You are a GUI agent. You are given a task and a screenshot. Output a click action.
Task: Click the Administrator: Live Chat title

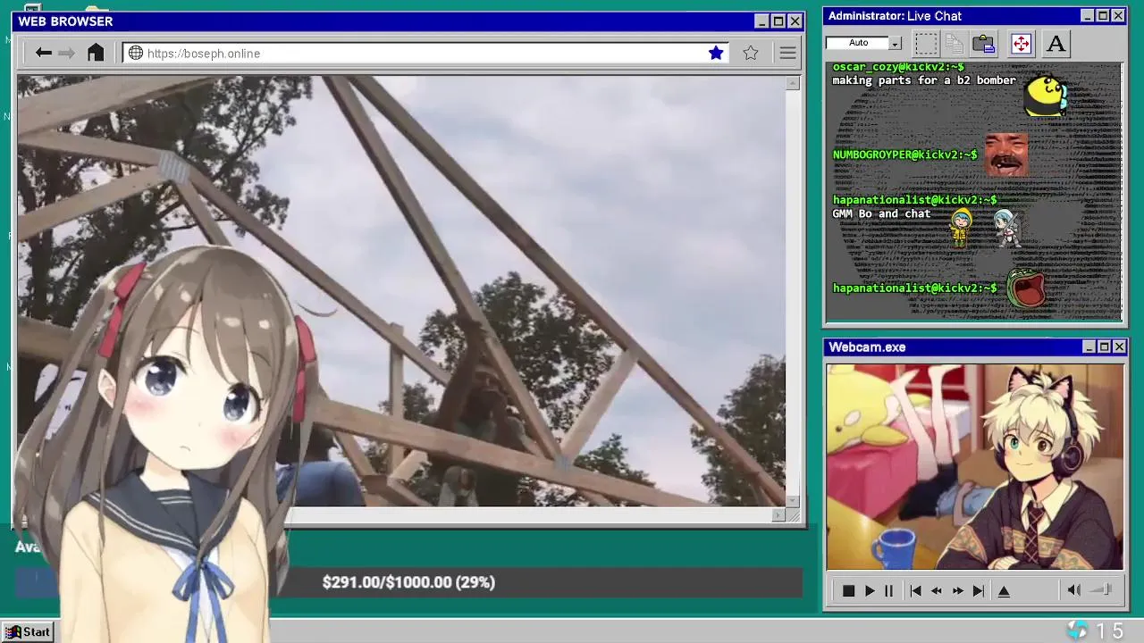tap(895, 16)
